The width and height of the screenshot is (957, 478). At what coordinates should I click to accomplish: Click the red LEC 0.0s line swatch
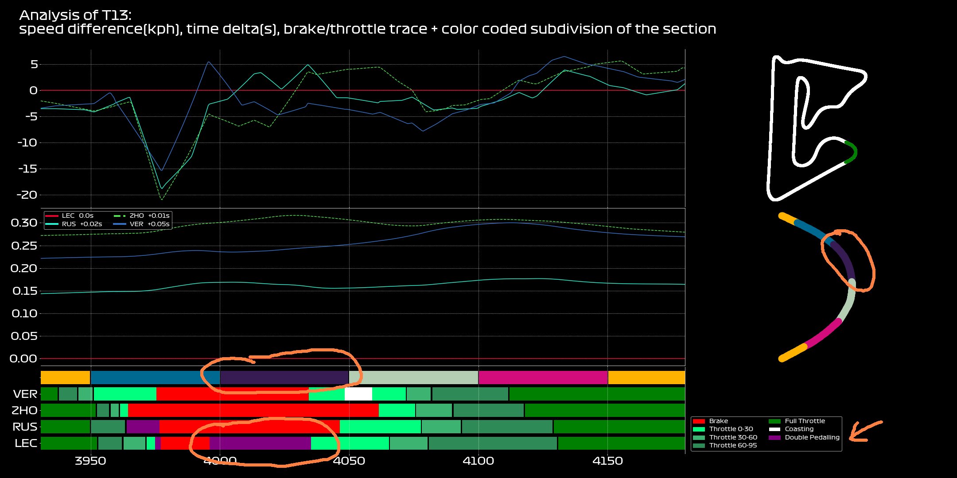[x=52, y=216]
